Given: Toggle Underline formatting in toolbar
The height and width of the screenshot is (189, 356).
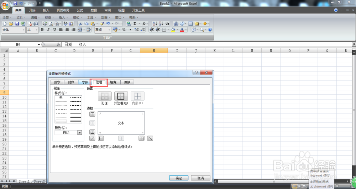Looking at the screenshot, I should pos(54,30).
